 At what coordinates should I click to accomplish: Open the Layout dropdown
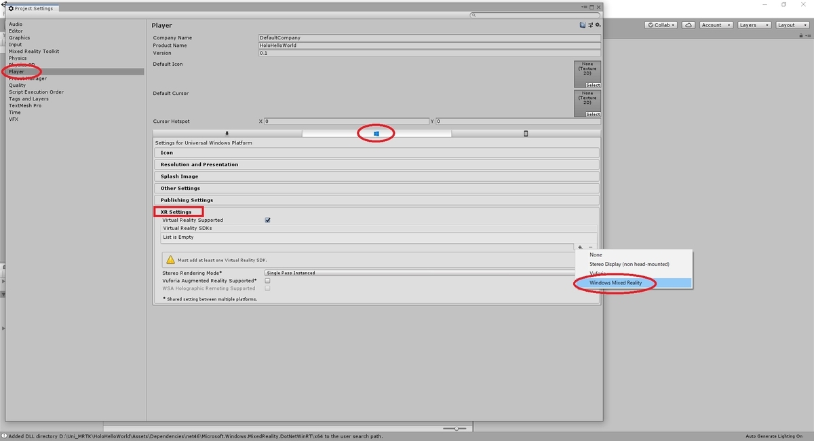click(x=792, y=25)
